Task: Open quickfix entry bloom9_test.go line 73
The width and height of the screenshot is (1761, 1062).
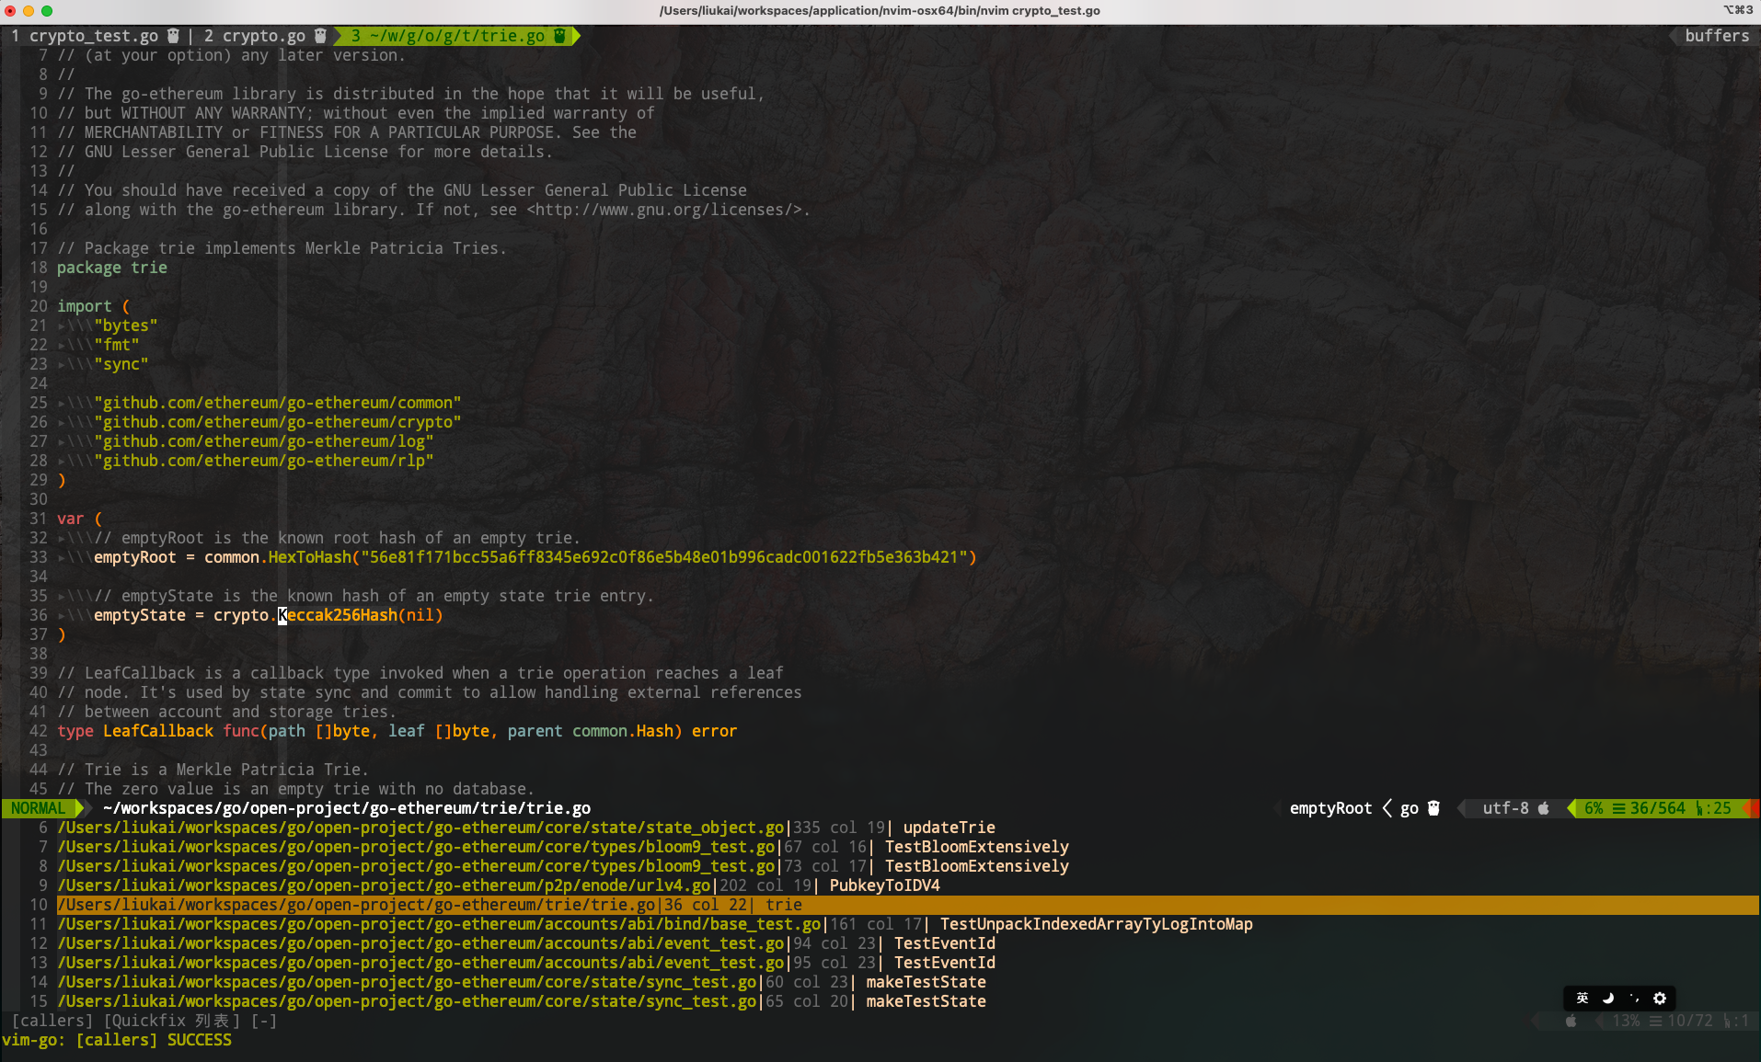Action: coord(563,866)
